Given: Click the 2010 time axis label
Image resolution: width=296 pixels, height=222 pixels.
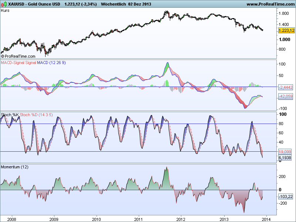Looking at the screenshot, I should [97, 219].
